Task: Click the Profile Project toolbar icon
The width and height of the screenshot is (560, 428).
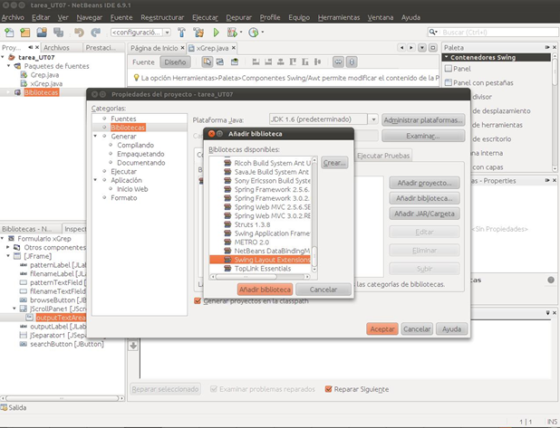Action: 254,33
